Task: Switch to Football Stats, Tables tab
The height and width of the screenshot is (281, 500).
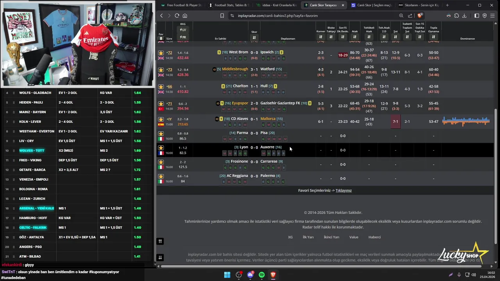Action: [229, 5]
